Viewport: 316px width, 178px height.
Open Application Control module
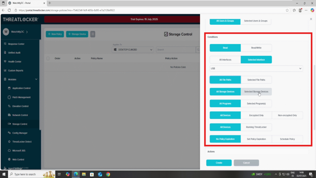tap(21, 88)
